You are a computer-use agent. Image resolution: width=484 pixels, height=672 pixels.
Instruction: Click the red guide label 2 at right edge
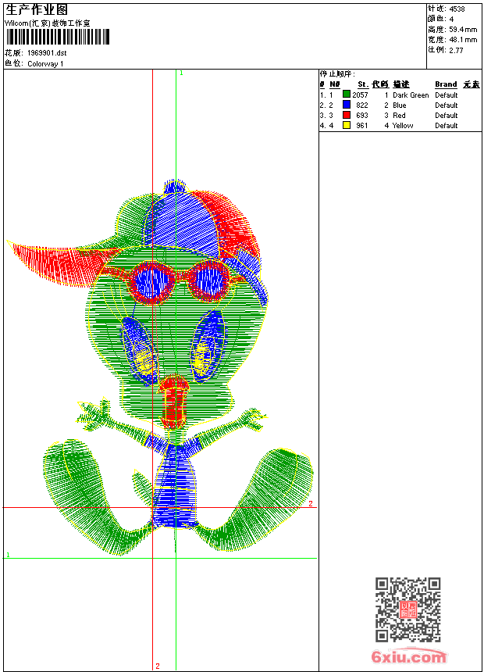tap(311, 503)
